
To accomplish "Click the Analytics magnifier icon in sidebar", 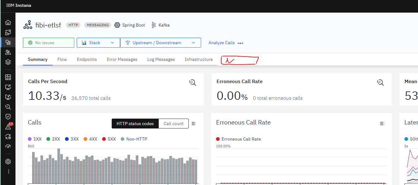I will pyautogui.click(x=8, y=107).
